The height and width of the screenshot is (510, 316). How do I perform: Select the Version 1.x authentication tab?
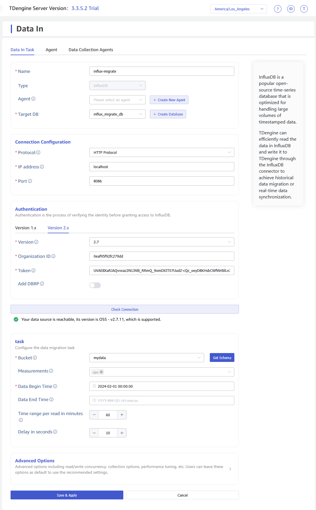[26, 228]
